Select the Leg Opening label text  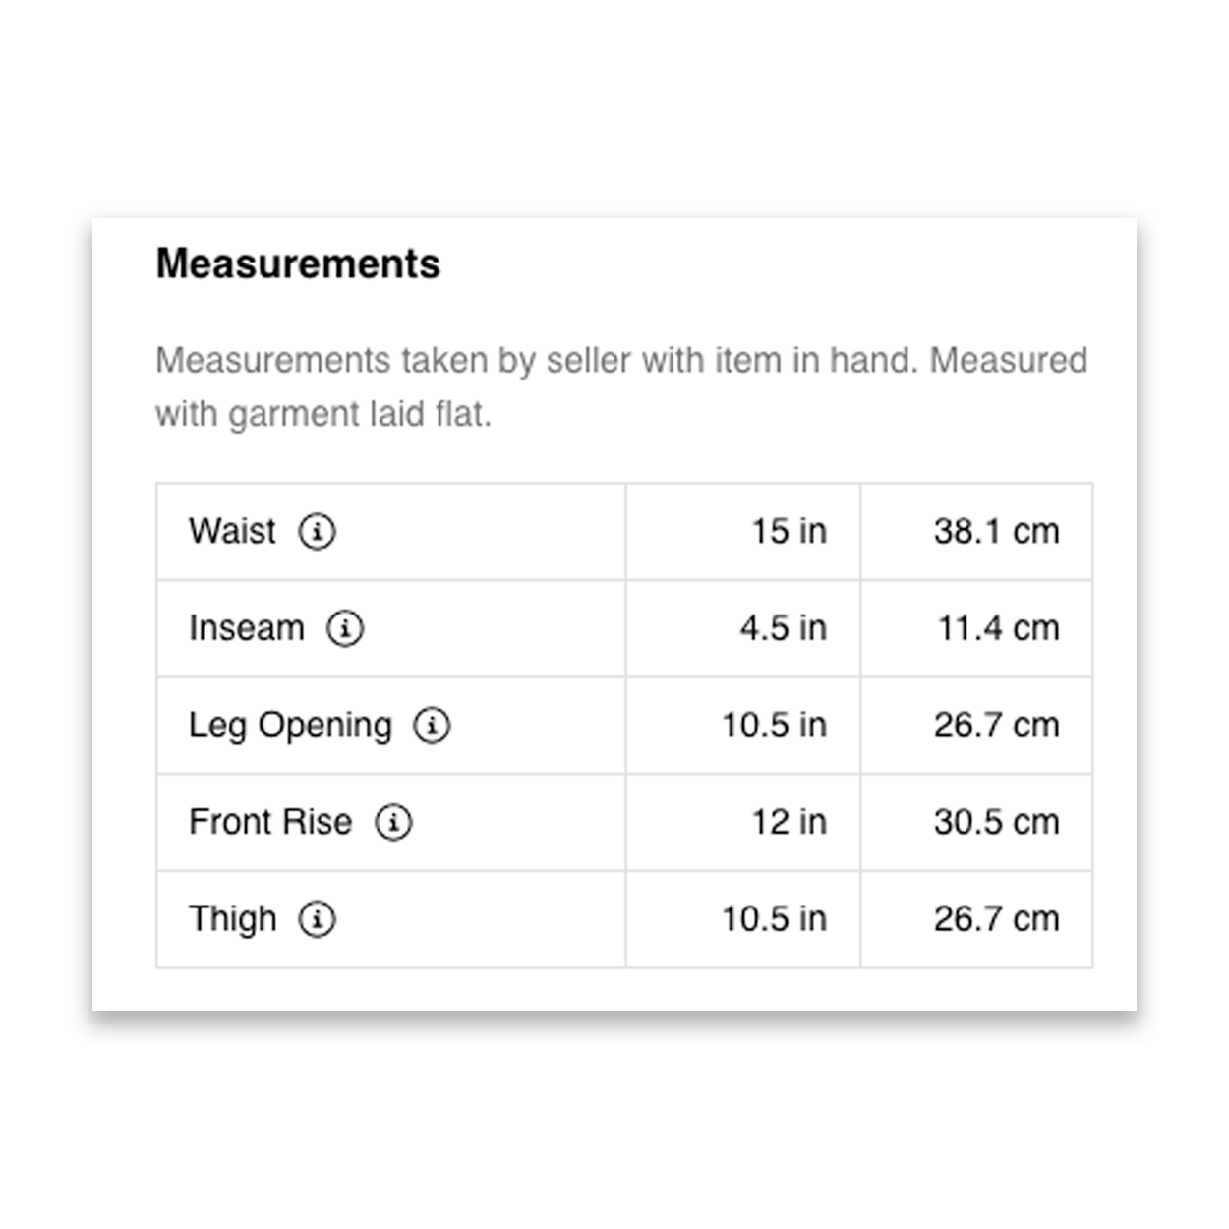coord(290,726)
